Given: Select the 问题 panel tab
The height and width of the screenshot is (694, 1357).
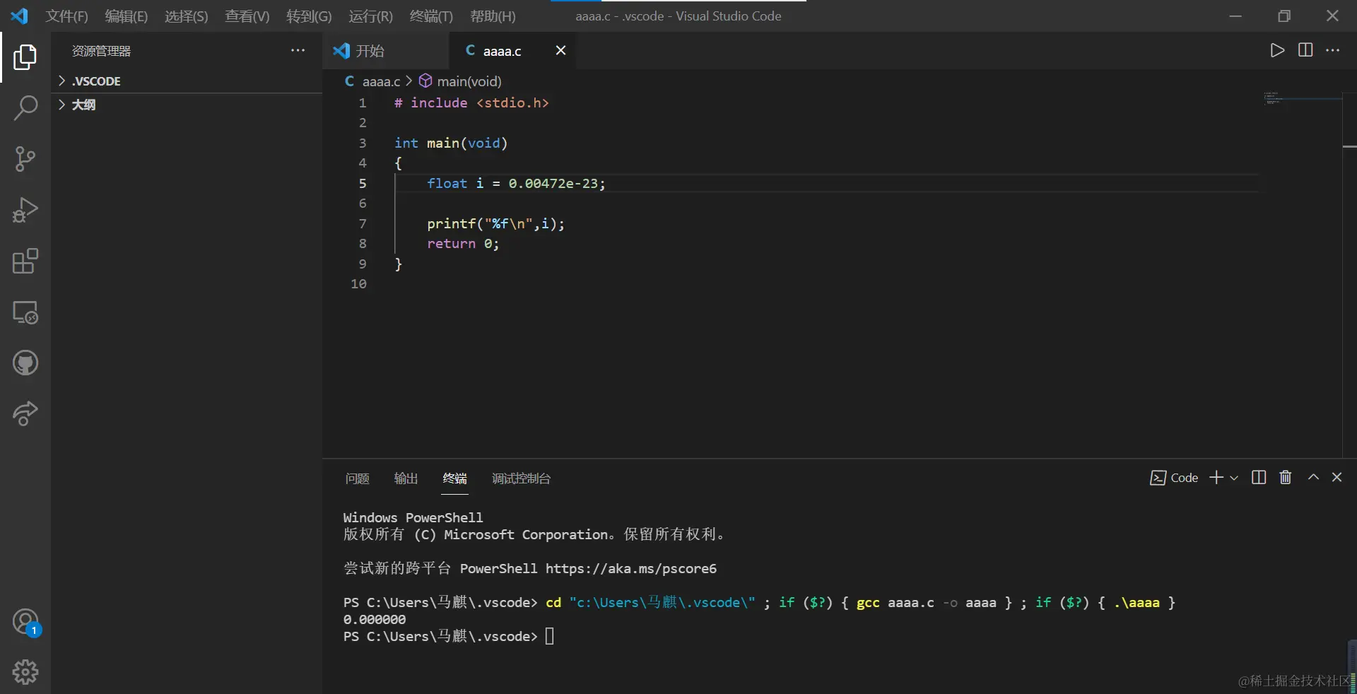Looking at the screenshot, I should [x=356, y=478].
